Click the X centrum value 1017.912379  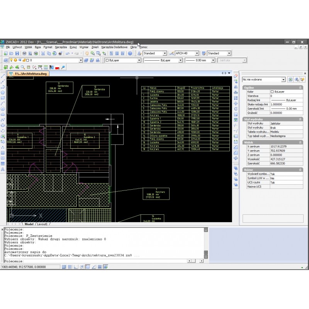tap(278, 146)
